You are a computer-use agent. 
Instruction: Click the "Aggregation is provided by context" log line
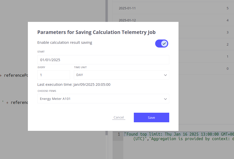coord(191,139)
